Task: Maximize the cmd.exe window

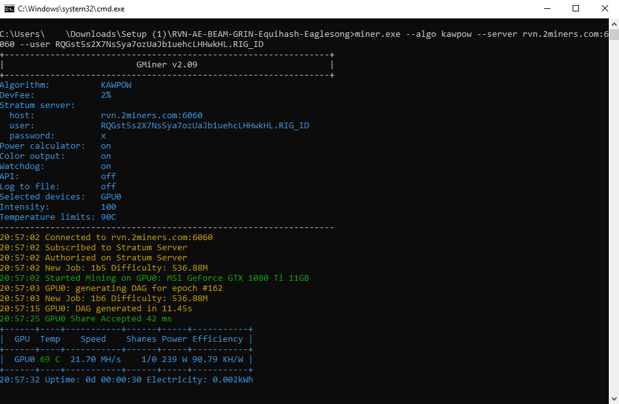Action: [x=576, y=8]
